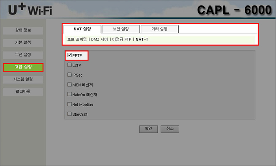Image resolution: width=276 pixels, height=166 pixels.
Task: Switch to the NAT 설정 tab
Action: coord(82,29)
